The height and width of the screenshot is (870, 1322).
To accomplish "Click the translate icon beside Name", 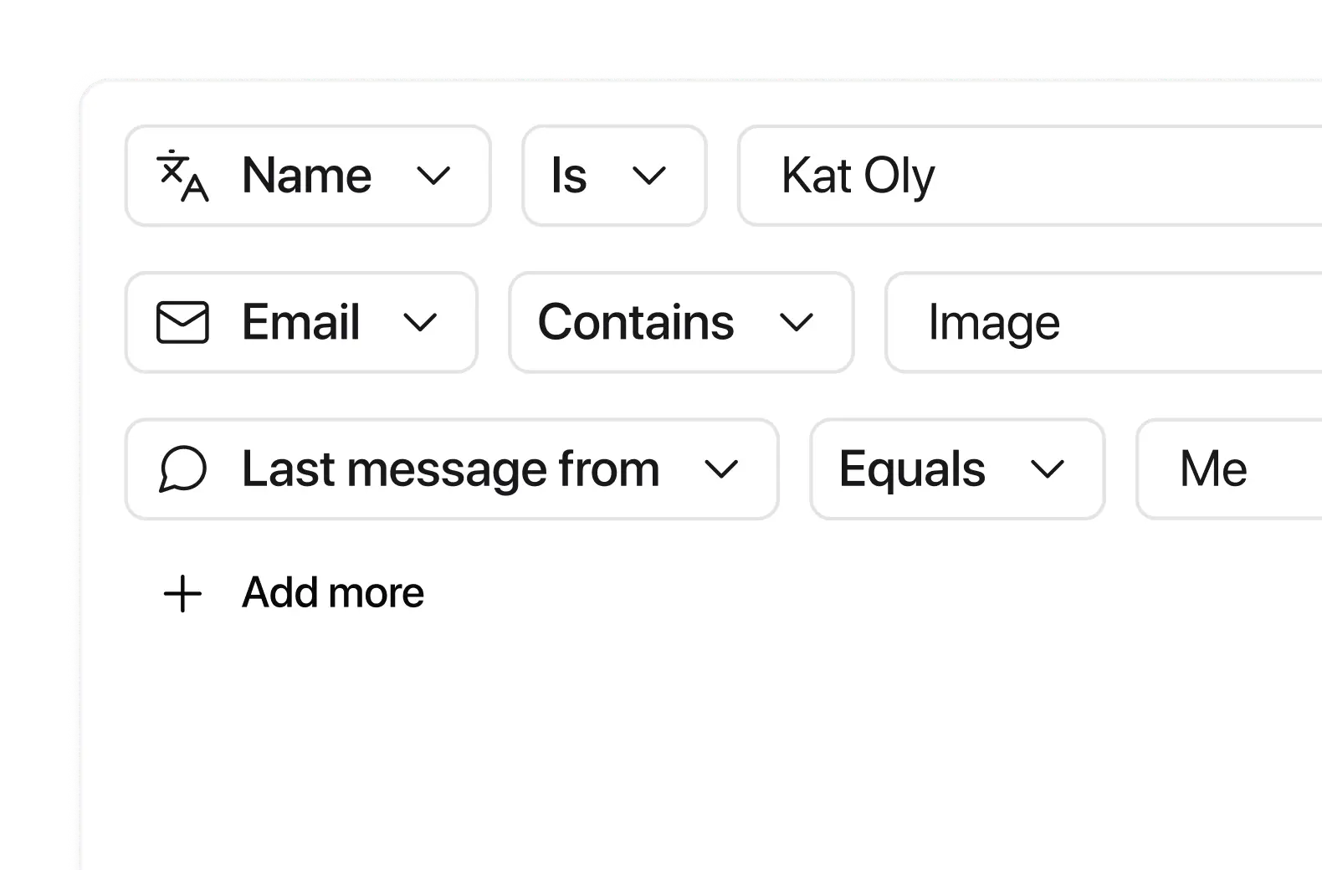I will [x=182, y=176].
